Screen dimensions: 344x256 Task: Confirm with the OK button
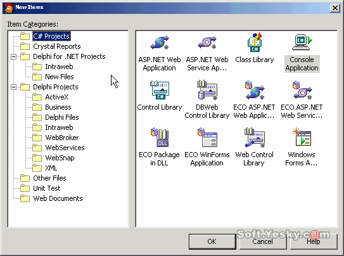coord(212,241)
